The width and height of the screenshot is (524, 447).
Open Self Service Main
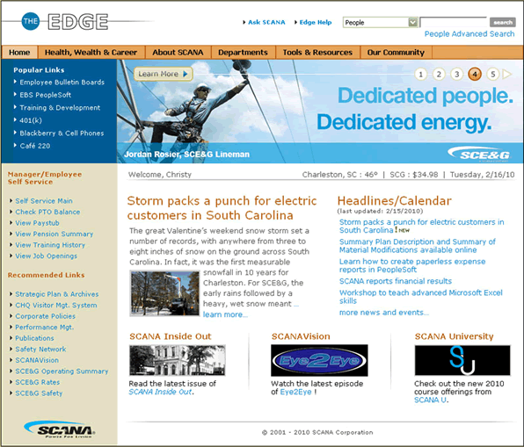44,201
